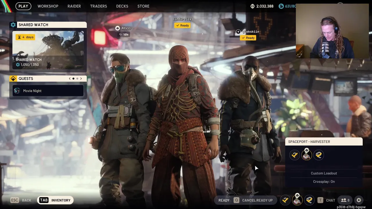Click leader avatar icon in Spaceport panel

pyautogui.click(x=307, y=154)
